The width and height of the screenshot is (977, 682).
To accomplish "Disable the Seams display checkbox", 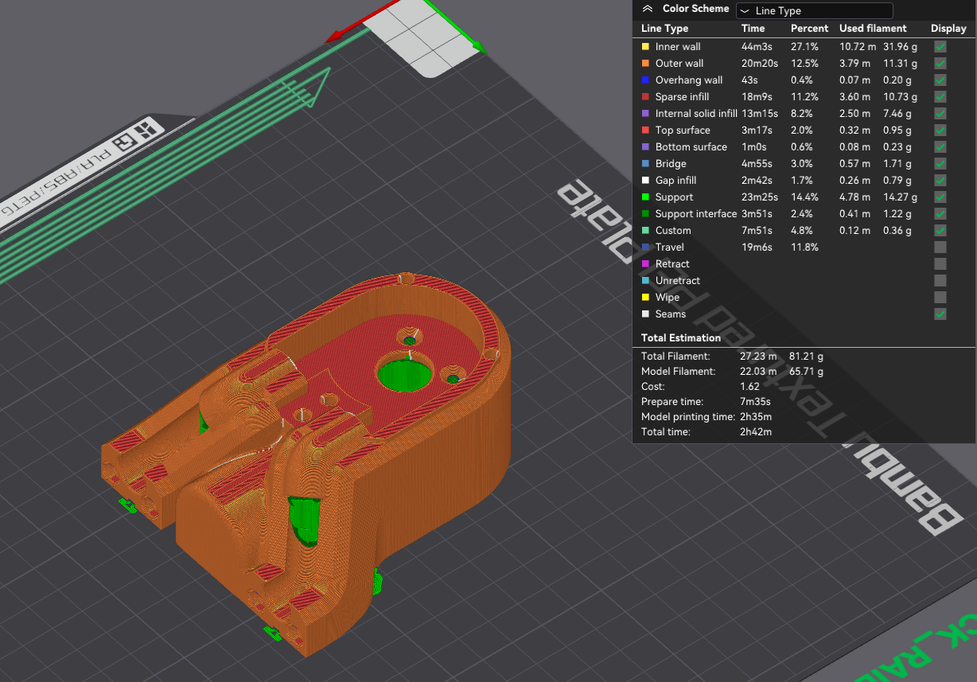I will point(940,314).
